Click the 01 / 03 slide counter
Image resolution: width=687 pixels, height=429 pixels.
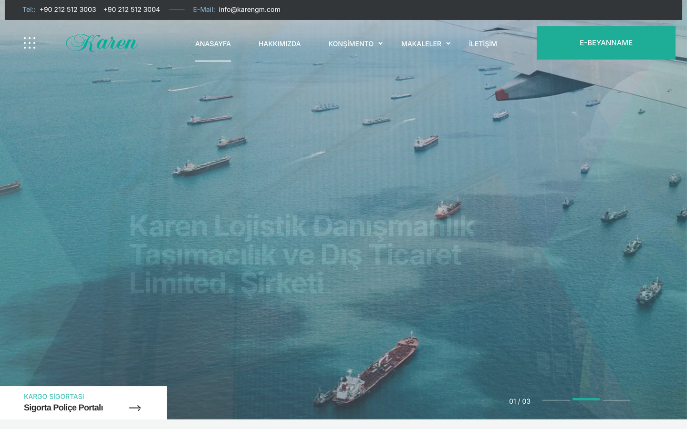click(x=520, y=401)
